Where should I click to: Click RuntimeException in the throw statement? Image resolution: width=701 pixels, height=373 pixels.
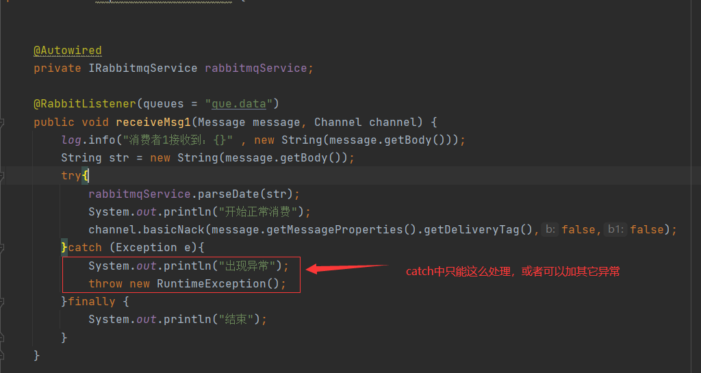pyautogui.click(x=212, y=284)
